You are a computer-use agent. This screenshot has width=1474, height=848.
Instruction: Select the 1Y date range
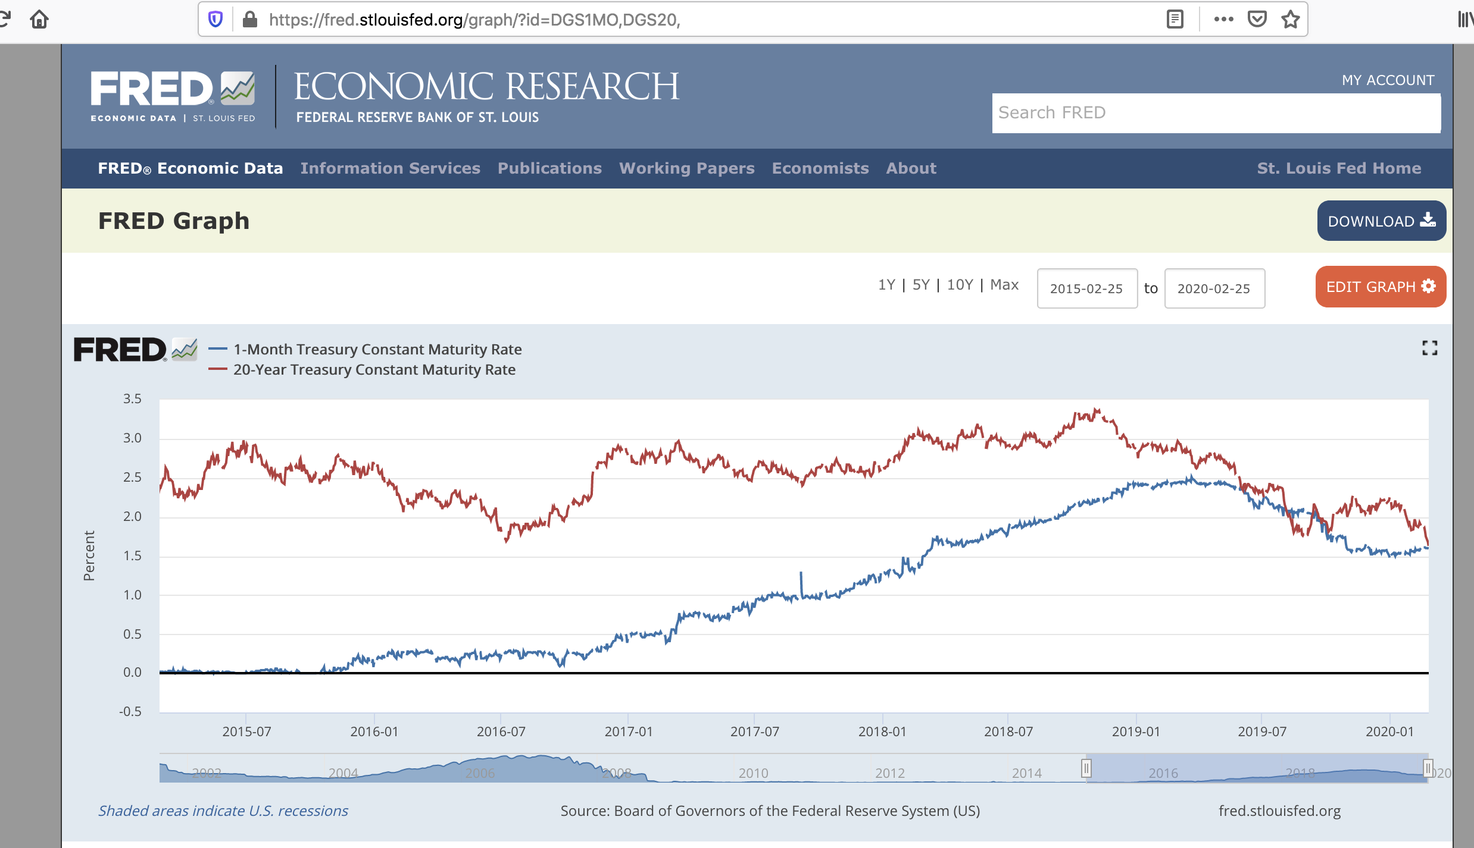click(x=886, y=285)
